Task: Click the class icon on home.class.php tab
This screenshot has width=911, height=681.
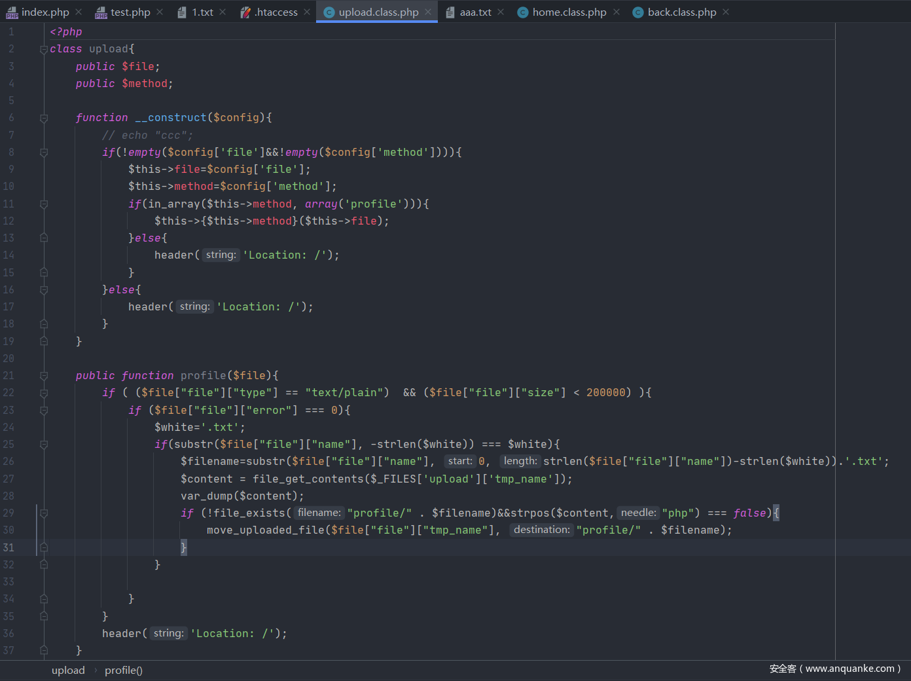Action: point(523,12)
